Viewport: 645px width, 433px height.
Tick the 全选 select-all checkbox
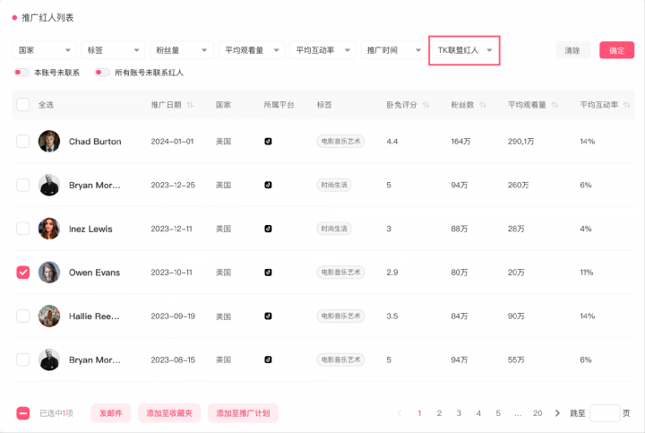[x=23, y=105]
